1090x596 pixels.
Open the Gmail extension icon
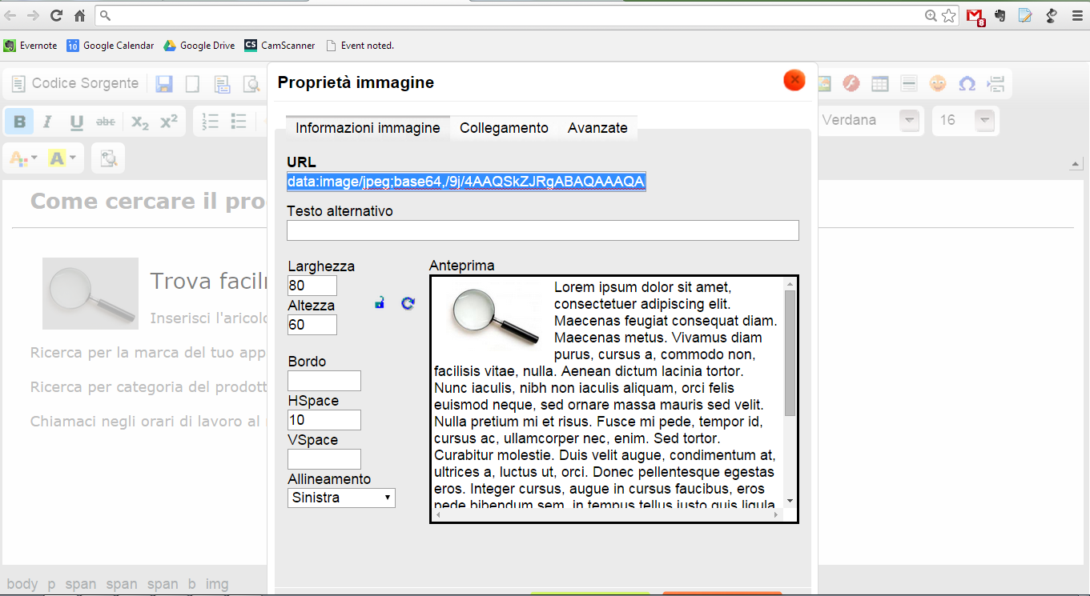pyautogui.click(x=975, y=16)
